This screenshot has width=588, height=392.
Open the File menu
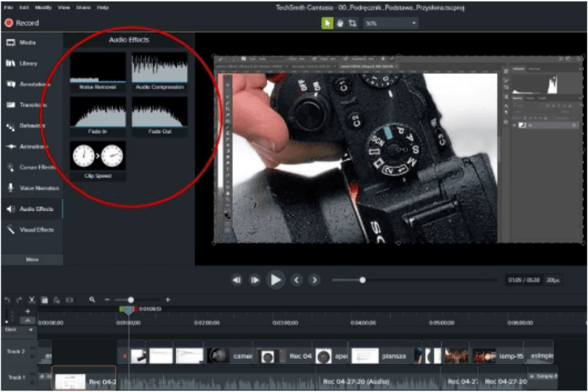[8, 7]
